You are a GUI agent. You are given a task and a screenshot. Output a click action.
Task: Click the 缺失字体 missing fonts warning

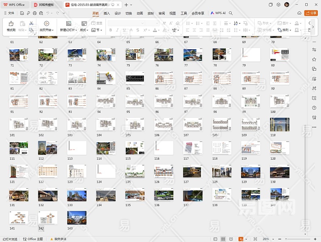pyautogui.click(x=58, y=239)
